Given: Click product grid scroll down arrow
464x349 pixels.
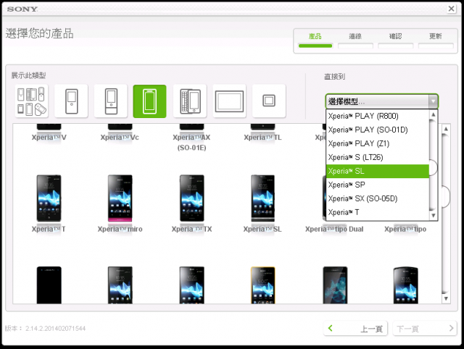Looking at the screenshot, I should (446, 298).
